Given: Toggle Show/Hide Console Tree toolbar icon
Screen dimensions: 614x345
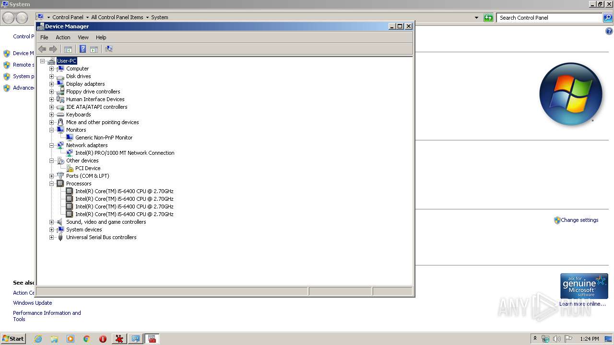Looking at the screenshot, I should click(68, 49).
